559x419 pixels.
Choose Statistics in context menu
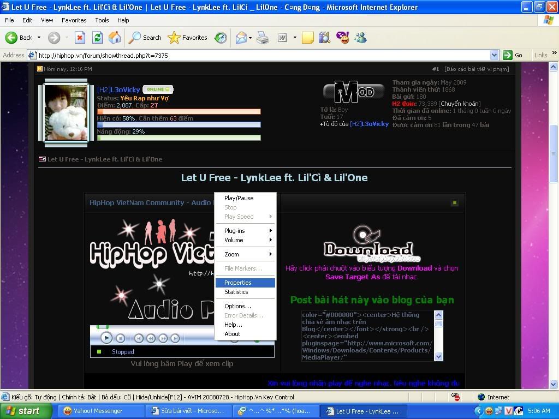pos(245,292)
